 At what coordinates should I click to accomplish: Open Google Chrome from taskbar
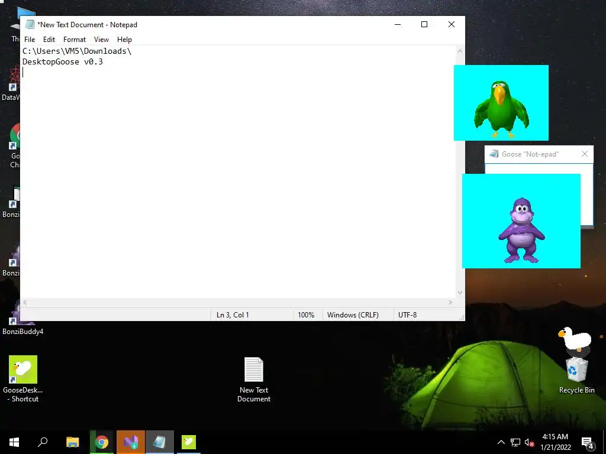click(x=102, y=442)
